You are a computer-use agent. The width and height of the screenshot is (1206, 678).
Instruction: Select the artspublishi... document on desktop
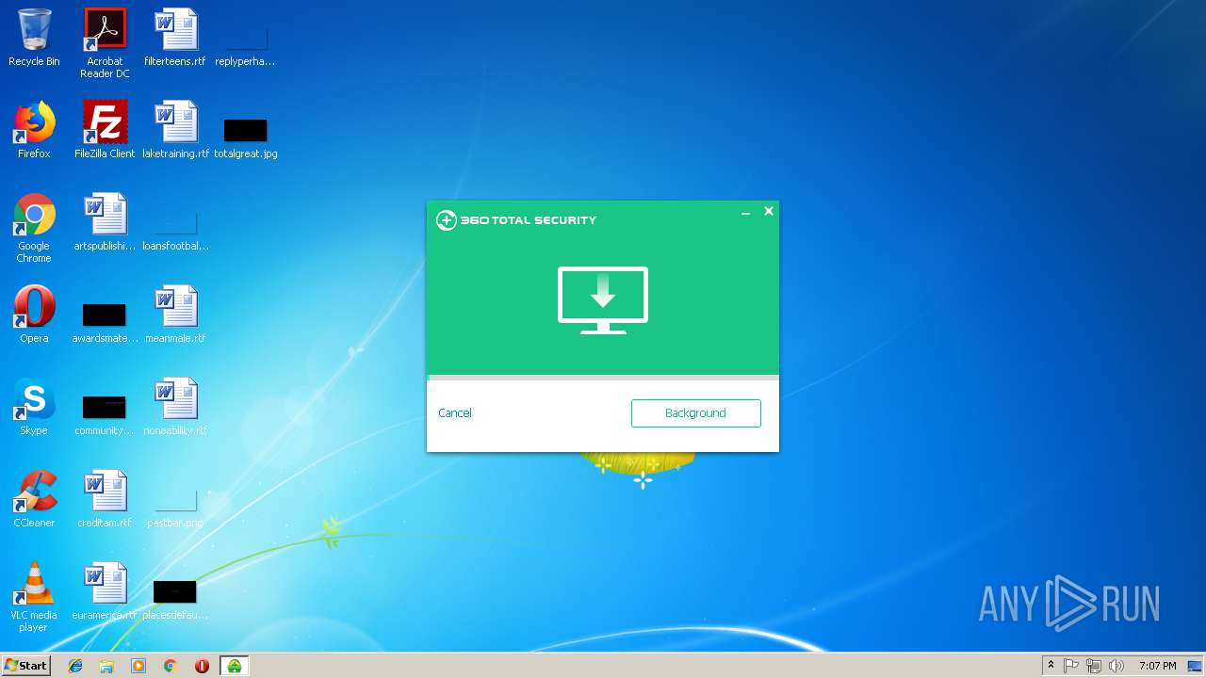pyautogui.click(x=105, y=223)
